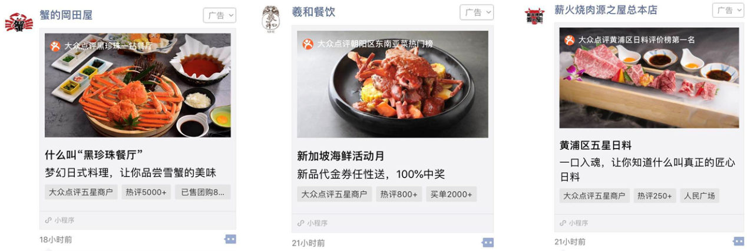This screenshot has height=251, width=747.
Task: Click comment bubble icon under 薪火烧肉 post
Action: coord(739,241)
